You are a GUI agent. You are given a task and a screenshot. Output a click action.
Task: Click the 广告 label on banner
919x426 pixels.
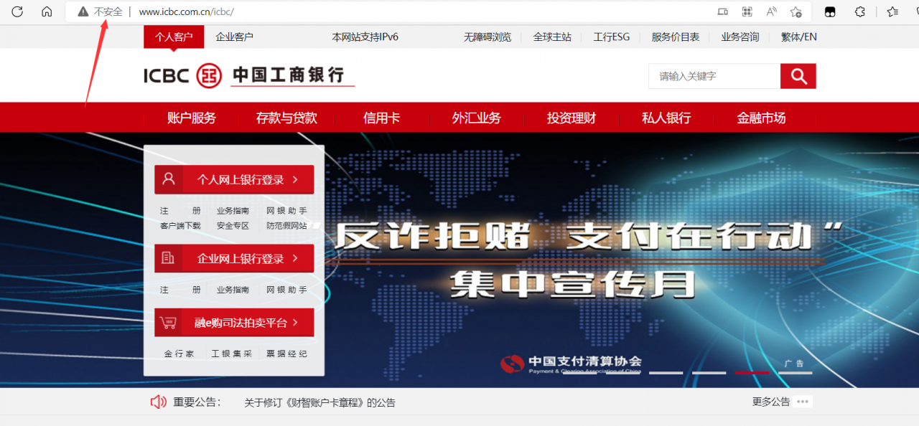pyautogui.click(x=794, y=363)
